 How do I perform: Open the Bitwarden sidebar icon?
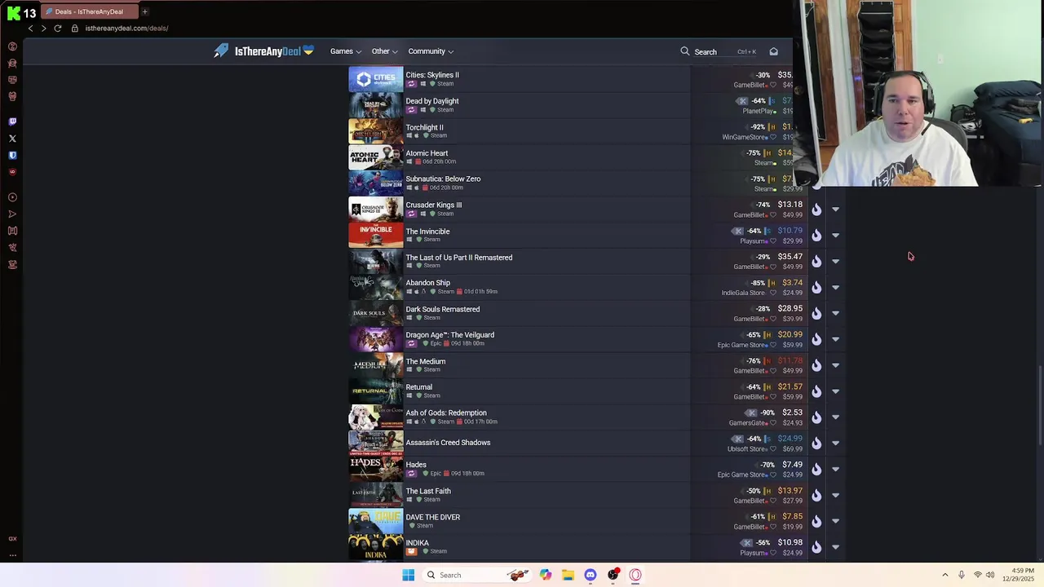[x=12, y=155]
